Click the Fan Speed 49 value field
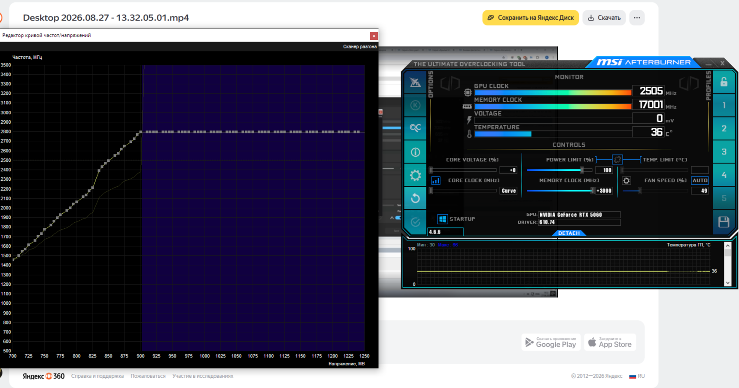This screenshot has width=739, height=388. coord(700,191)
